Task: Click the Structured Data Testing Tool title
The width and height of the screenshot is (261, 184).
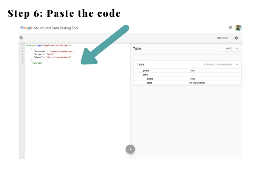Action: (x=56, y=28)
